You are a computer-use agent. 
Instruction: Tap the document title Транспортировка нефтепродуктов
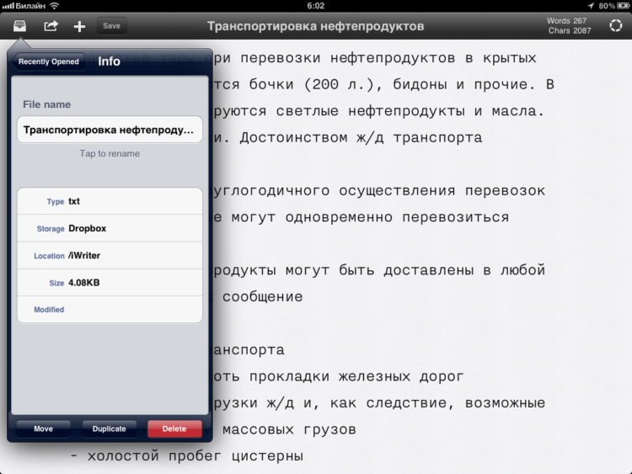pyautogui.click(x=316, y=26)
